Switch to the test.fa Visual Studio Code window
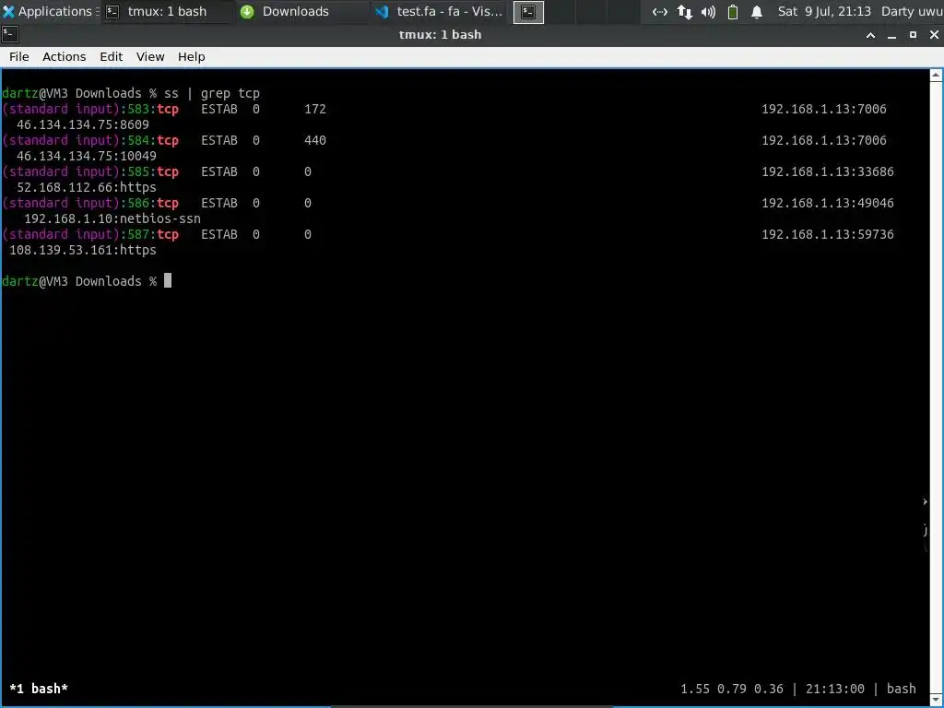Image resolution: width=944 pixels, height=708 pixels. click(x=442, y=11)
